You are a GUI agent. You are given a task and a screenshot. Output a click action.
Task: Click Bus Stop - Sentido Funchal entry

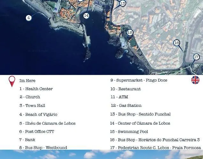coord(140,114)
